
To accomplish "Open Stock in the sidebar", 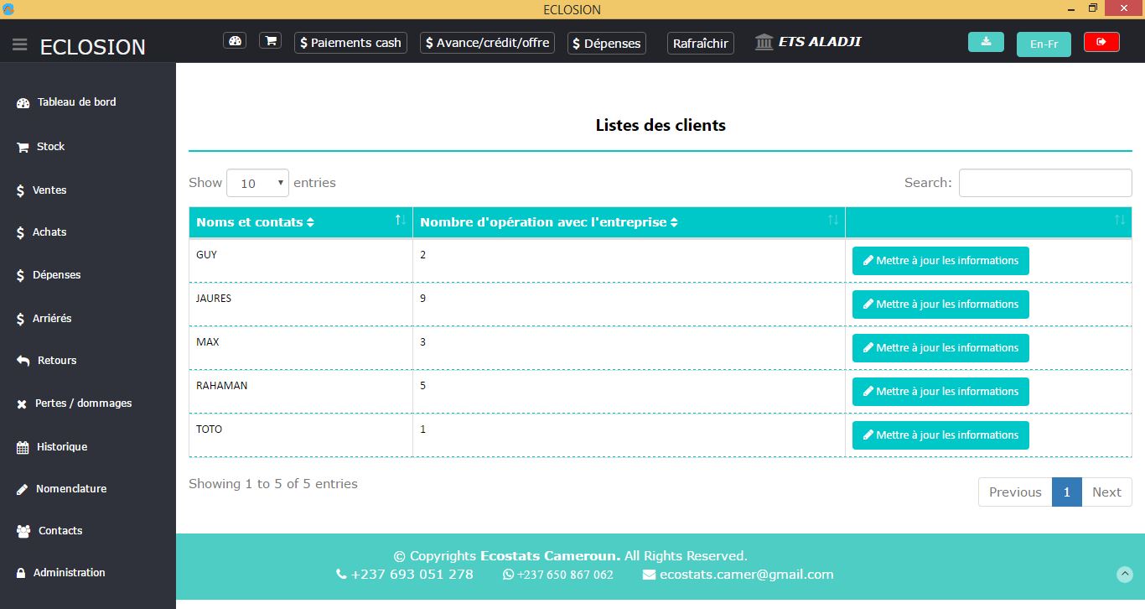I will (50, 146).
